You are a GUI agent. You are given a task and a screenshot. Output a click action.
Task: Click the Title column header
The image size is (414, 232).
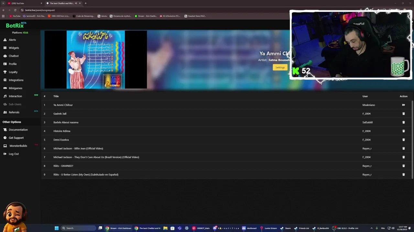(56, 96)
